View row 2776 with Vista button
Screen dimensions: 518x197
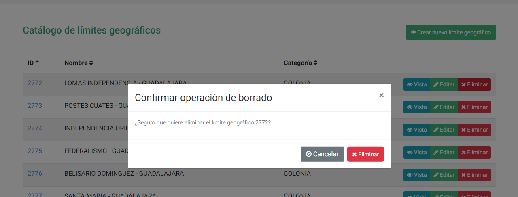coord(416,175)
